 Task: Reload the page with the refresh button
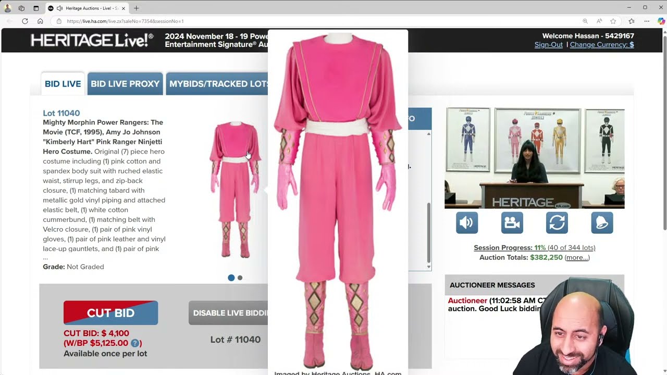(24, 21)
